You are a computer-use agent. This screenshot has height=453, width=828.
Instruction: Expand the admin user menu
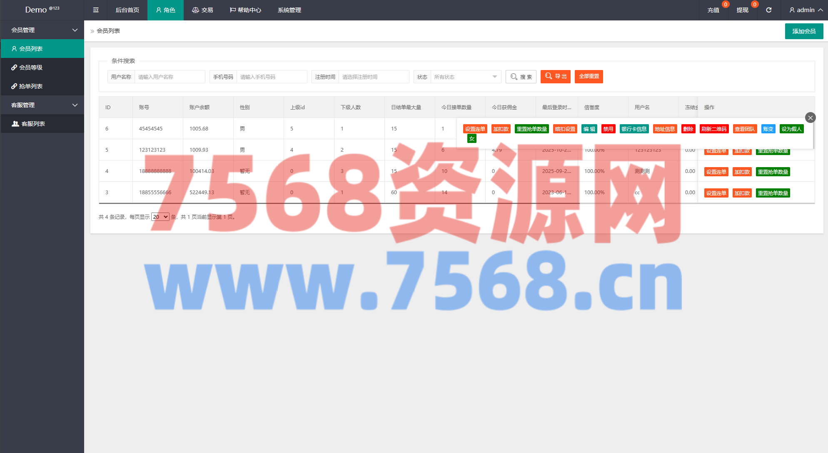click(806, 10)
